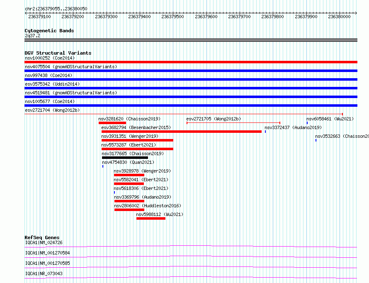Image resolution: width=369 pixels, height=283 pixels.
Task: Click ruler position 236379800
Action: (272, 17)
